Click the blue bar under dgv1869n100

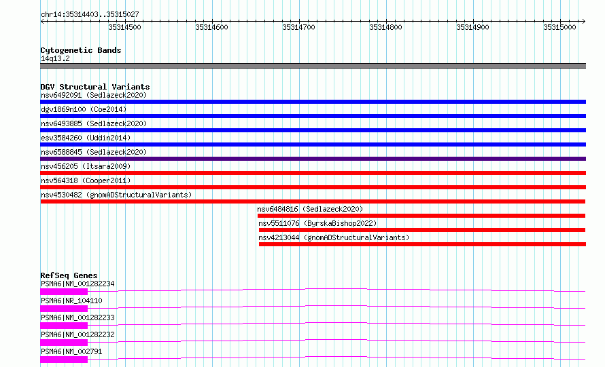(x=313, y=116)
